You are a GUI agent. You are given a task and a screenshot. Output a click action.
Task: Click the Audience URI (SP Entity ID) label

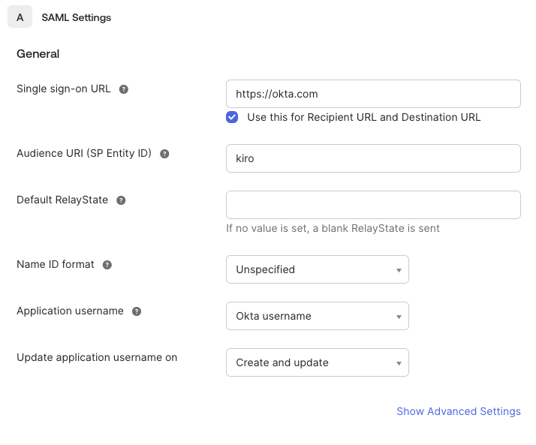pos(84,153)
